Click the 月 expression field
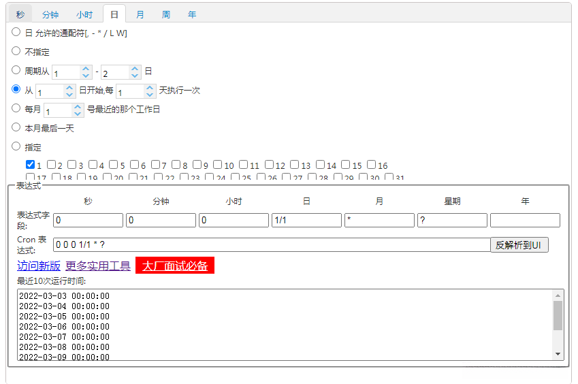This screenshot has width=578, height=384. click(x=379, y=221)
